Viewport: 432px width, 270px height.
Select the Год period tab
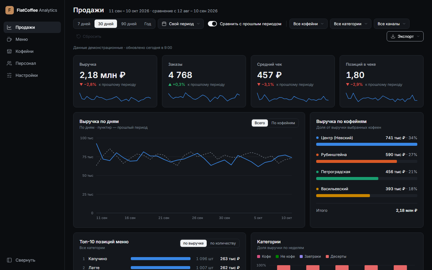(x=148, y=24)
